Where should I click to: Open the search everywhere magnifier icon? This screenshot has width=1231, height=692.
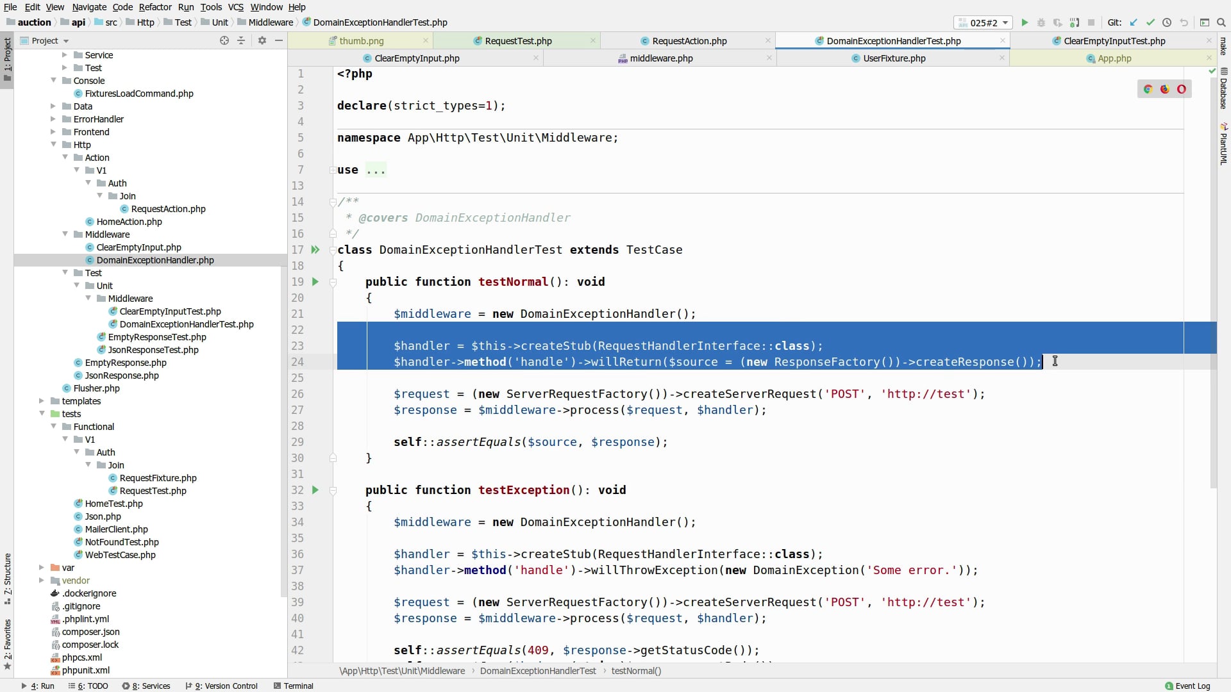(1221, 22)
